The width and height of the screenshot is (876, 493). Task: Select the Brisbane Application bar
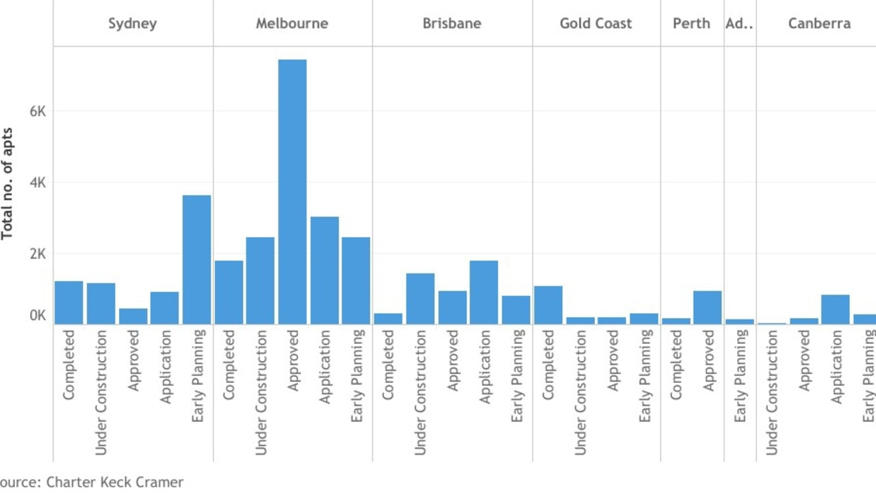pos(484,293)
